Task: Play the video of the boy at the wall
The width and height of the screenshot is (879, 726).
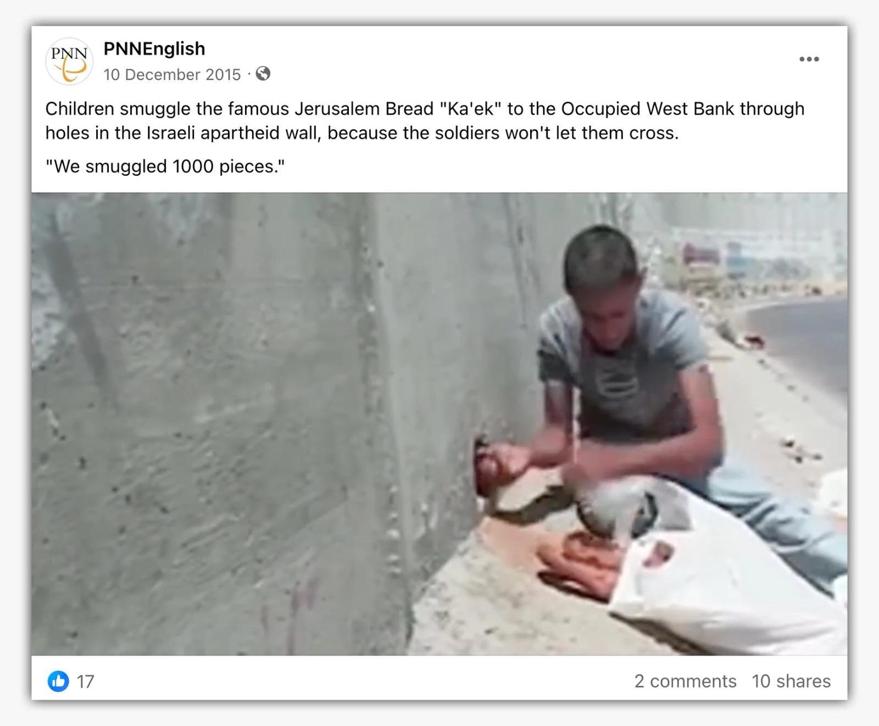Action: (439, 423)
